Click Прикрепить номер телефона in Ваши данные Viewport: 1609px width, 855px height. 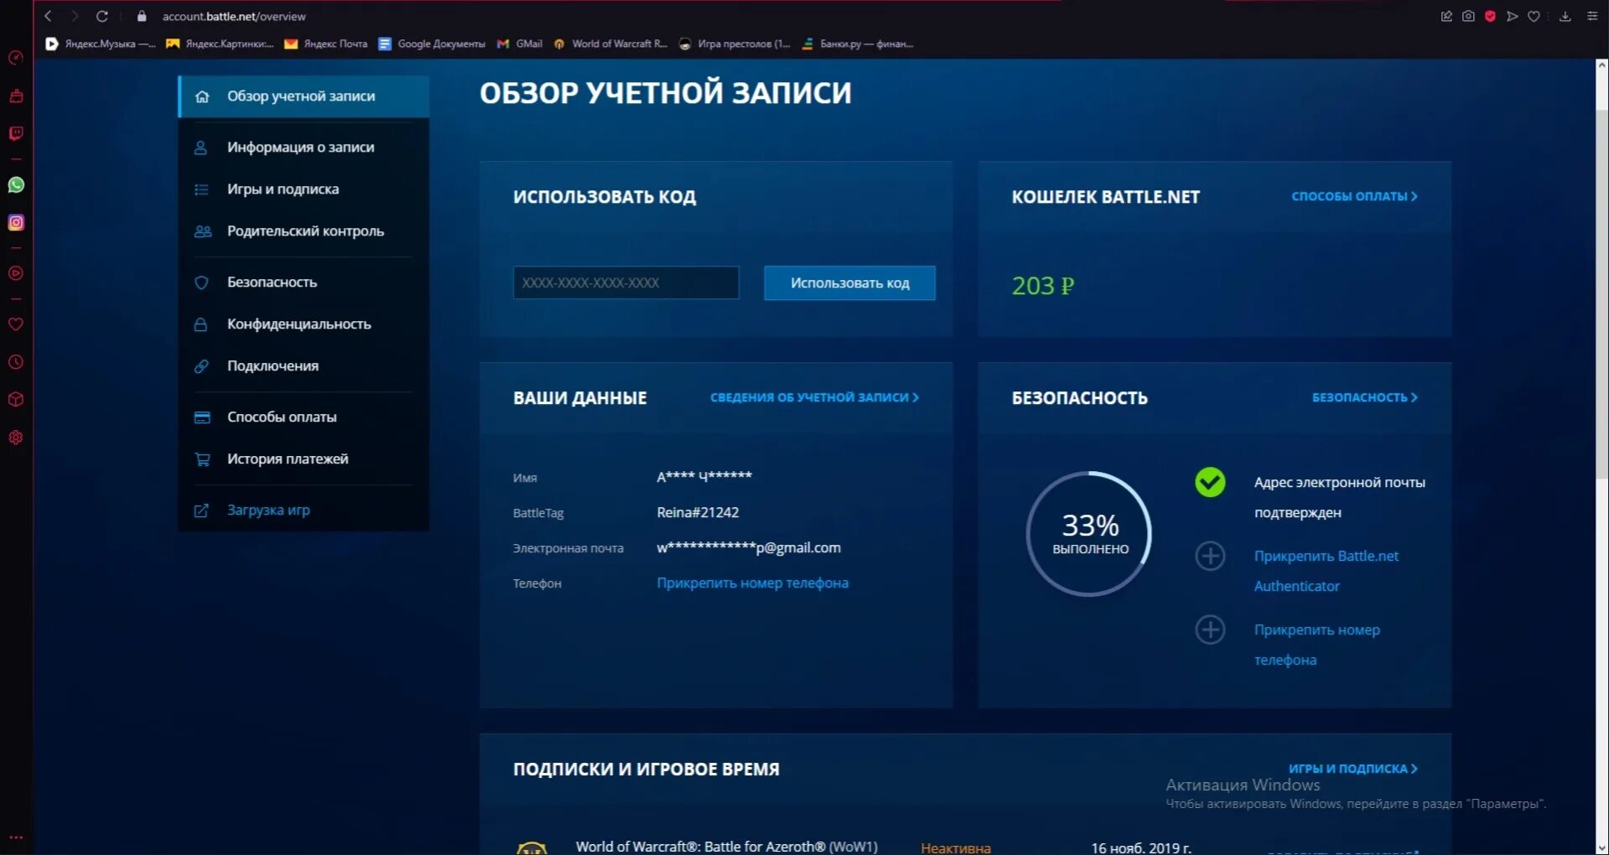click(752, 583)
